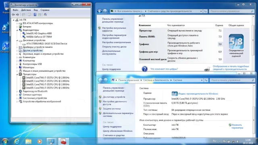
Task: Click Что означают эти цифры? link
Action: 164,69
